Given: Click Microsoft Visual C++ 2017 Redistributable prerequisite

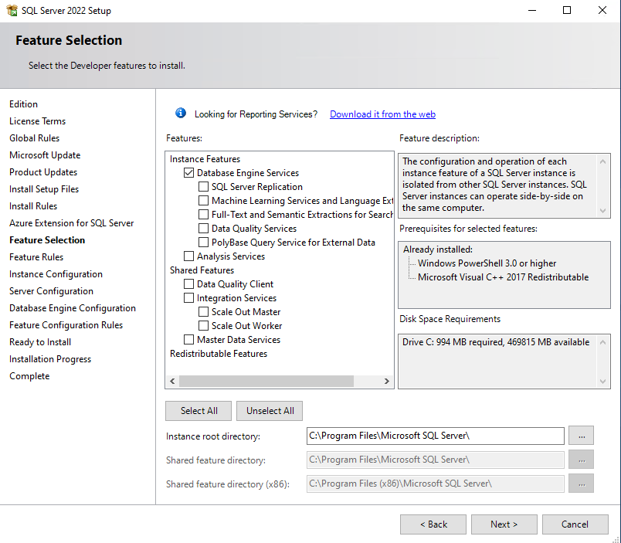Looking at the screenshot, I should coord(503,277).
